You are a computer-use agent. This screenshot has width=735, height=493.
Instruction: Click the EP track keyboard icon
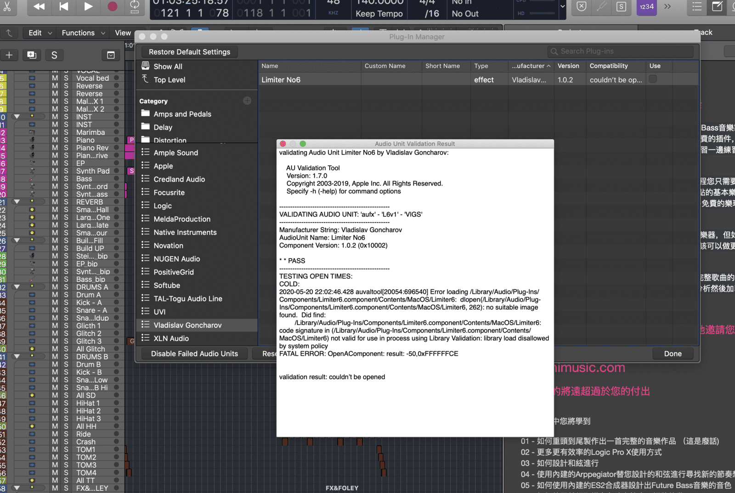point(32,163)
